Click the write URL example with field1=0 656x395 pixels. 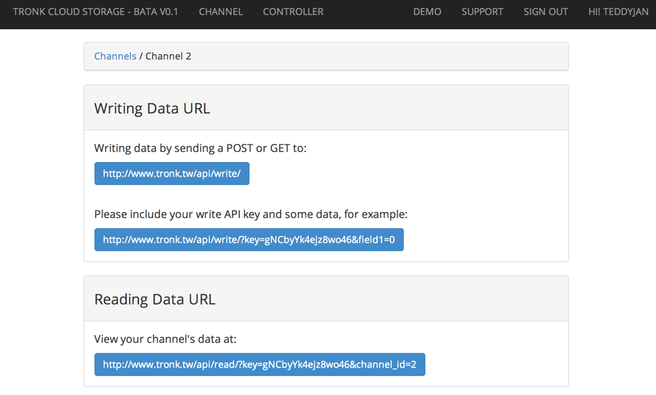click(x=249, y=240)
